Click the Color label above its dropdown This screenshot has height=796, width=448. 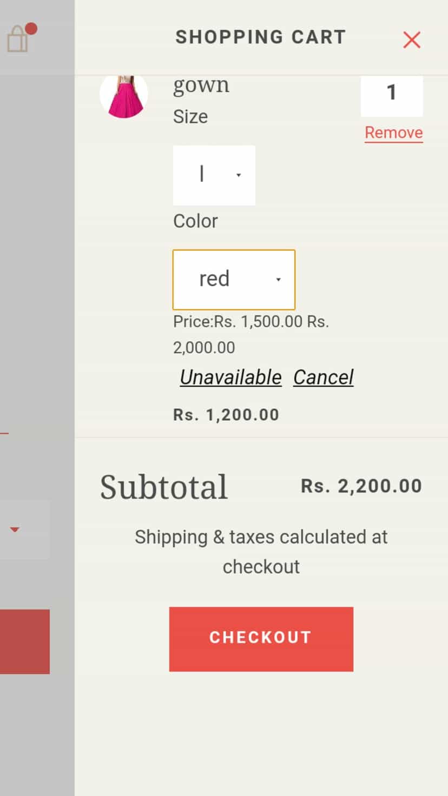click(x=195, y=221)
